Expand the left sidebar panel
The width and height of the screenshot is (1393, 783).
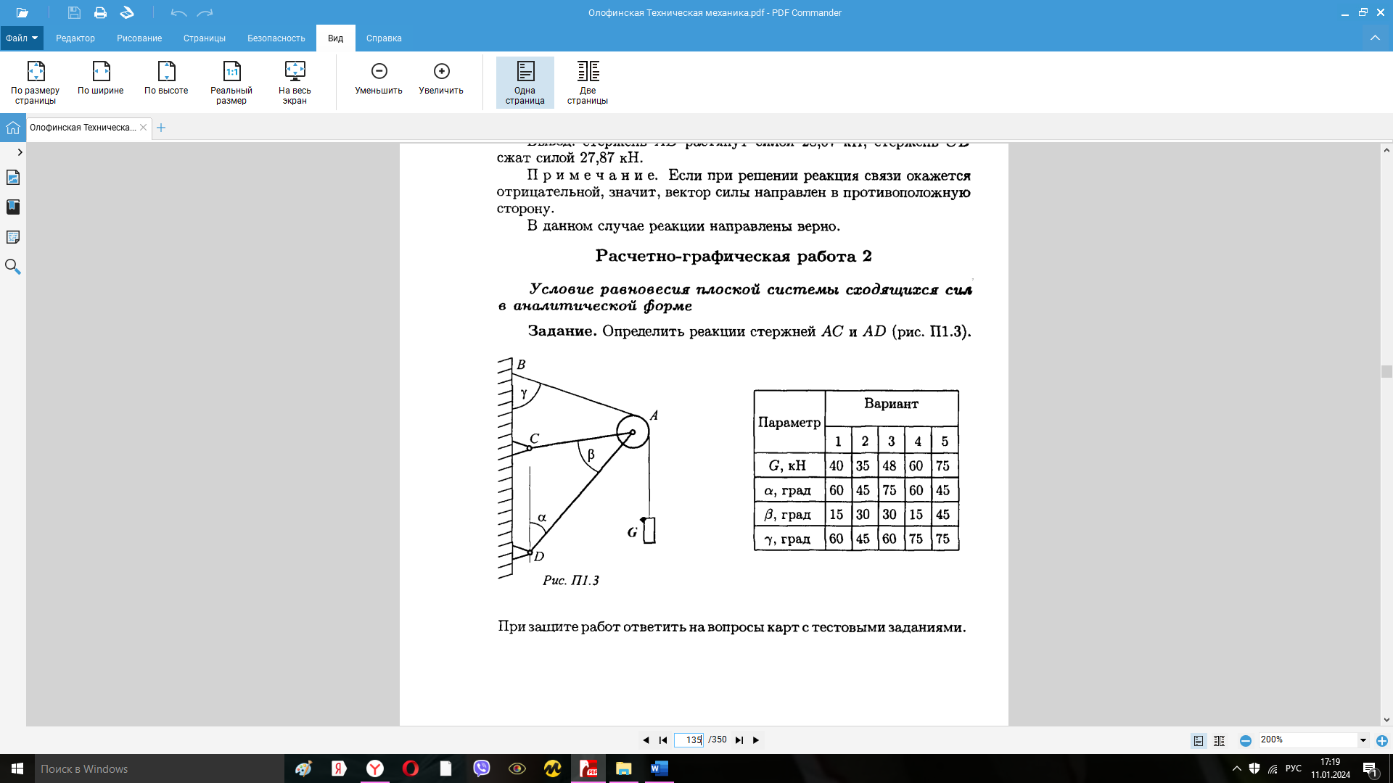20,152
